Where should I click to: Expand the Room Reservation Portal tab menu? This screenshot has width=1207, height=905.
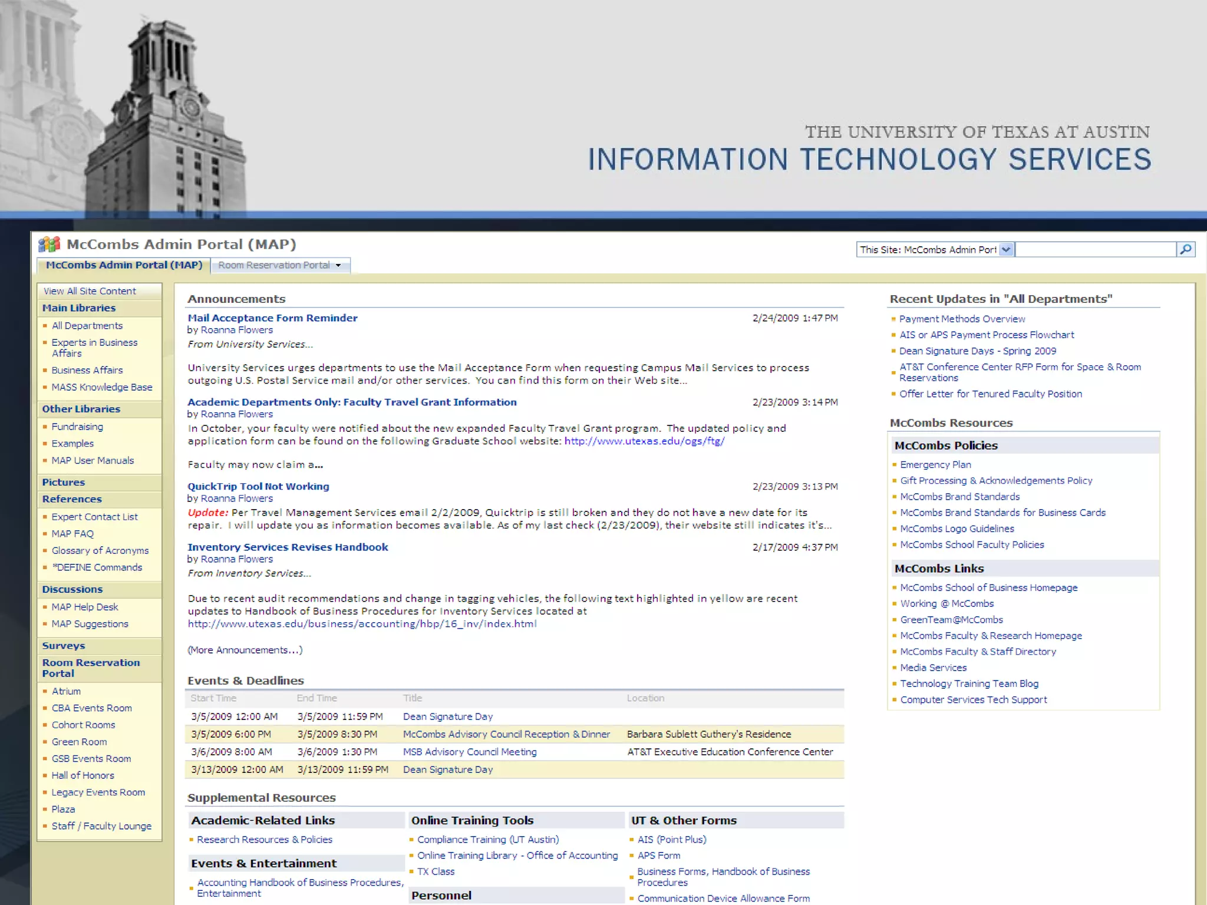pos(338,266)
